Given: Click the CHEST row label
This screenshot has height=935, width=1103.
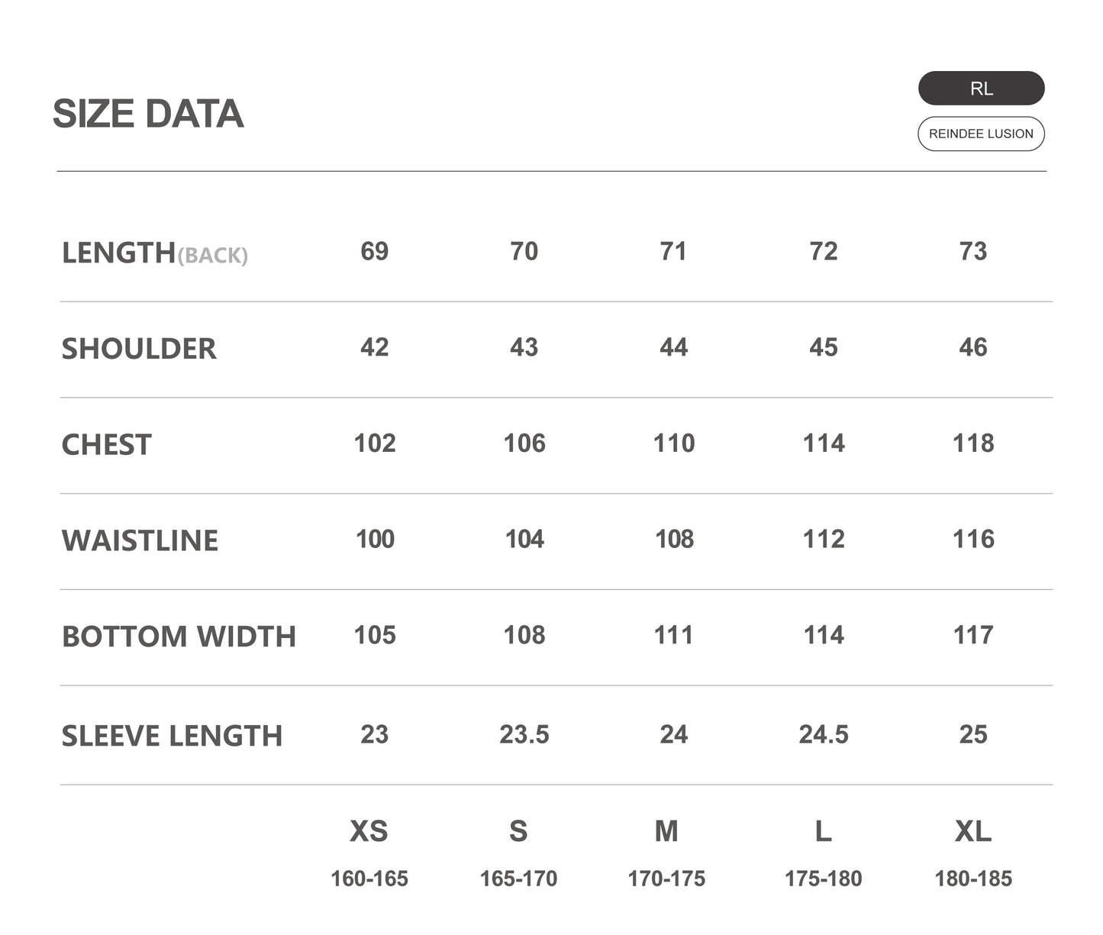Looking at the screenshot, I should (x=107, y=445).
